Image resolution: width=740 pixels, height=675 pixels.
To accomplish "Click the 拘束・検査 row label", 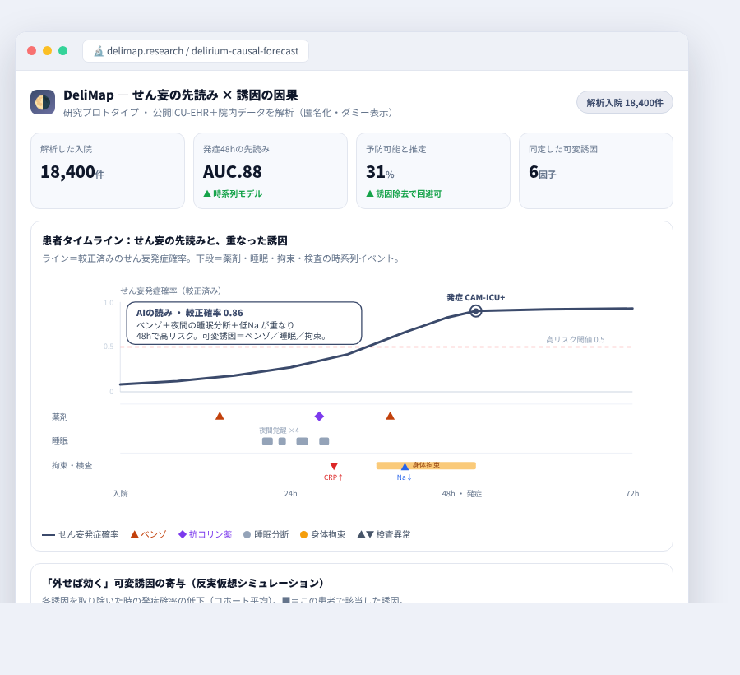I will coord(72,465).
